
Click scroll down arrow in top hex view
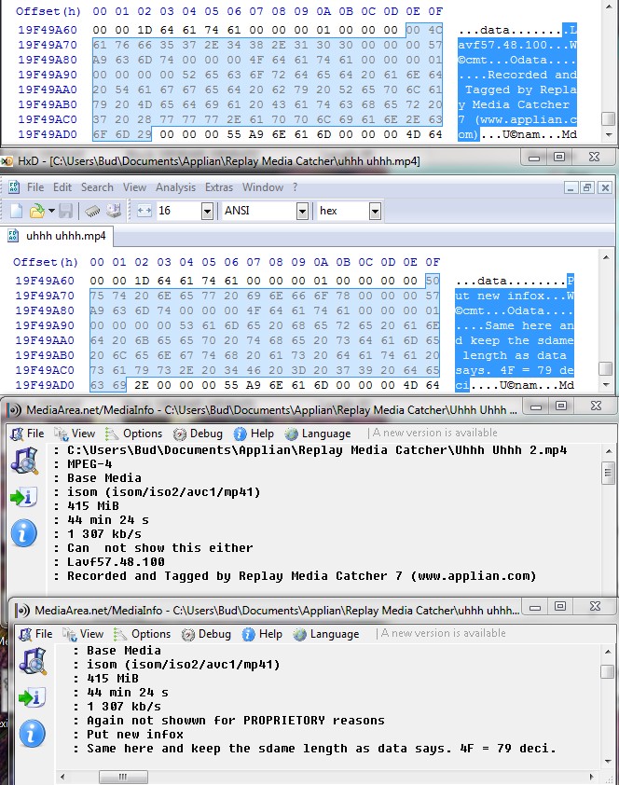coord(609,134)
